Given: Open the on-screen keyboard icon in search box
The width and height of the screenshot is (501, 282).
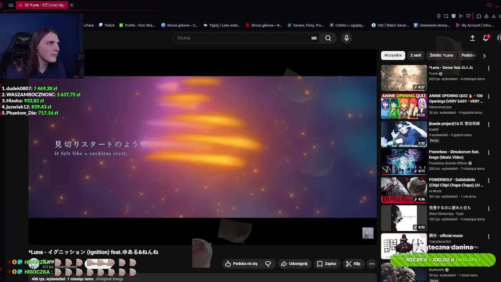Looking at the screenshot, I should tap(314, 38).
